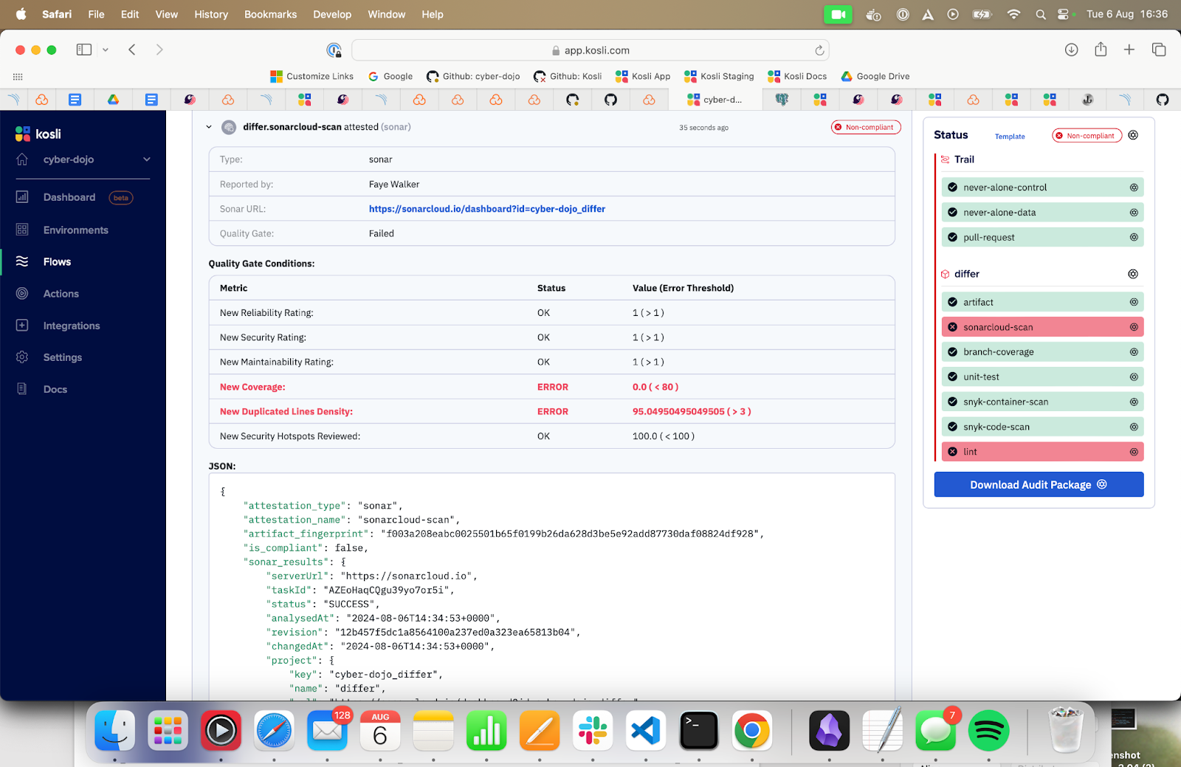Open Safari File menu

(96, 14)
